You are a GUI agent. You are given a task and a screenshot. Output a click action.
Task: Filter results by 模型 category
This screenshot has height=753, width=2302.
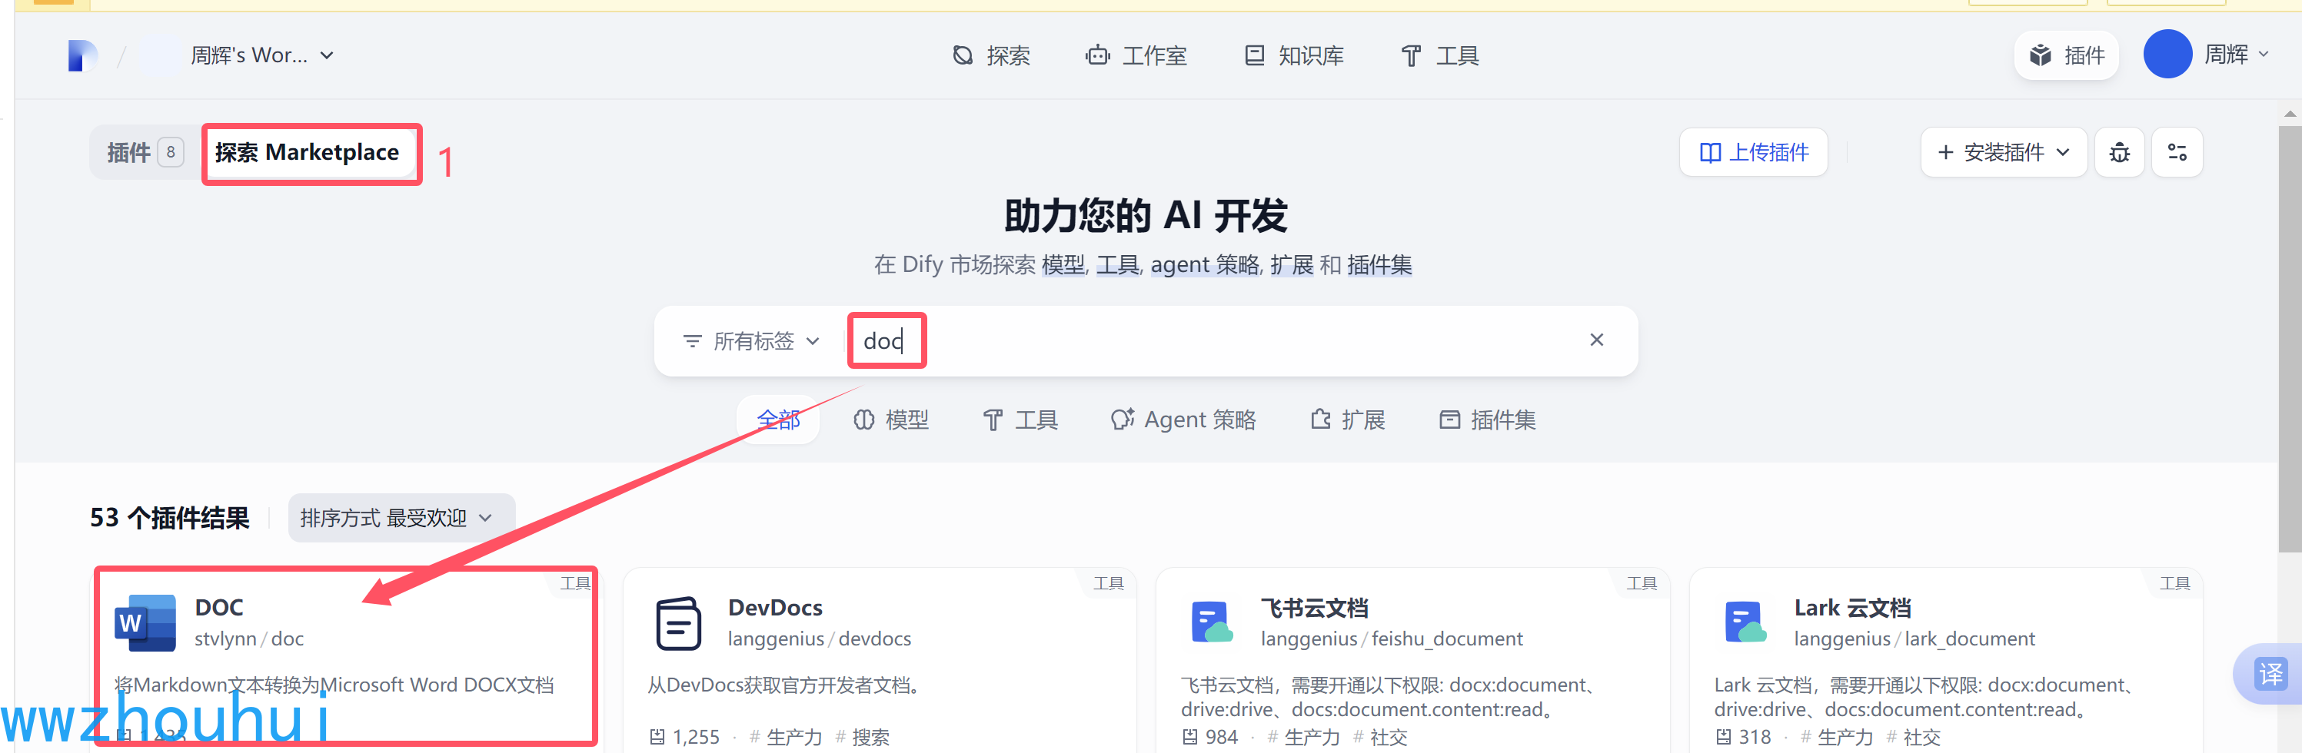coord(891,420)
